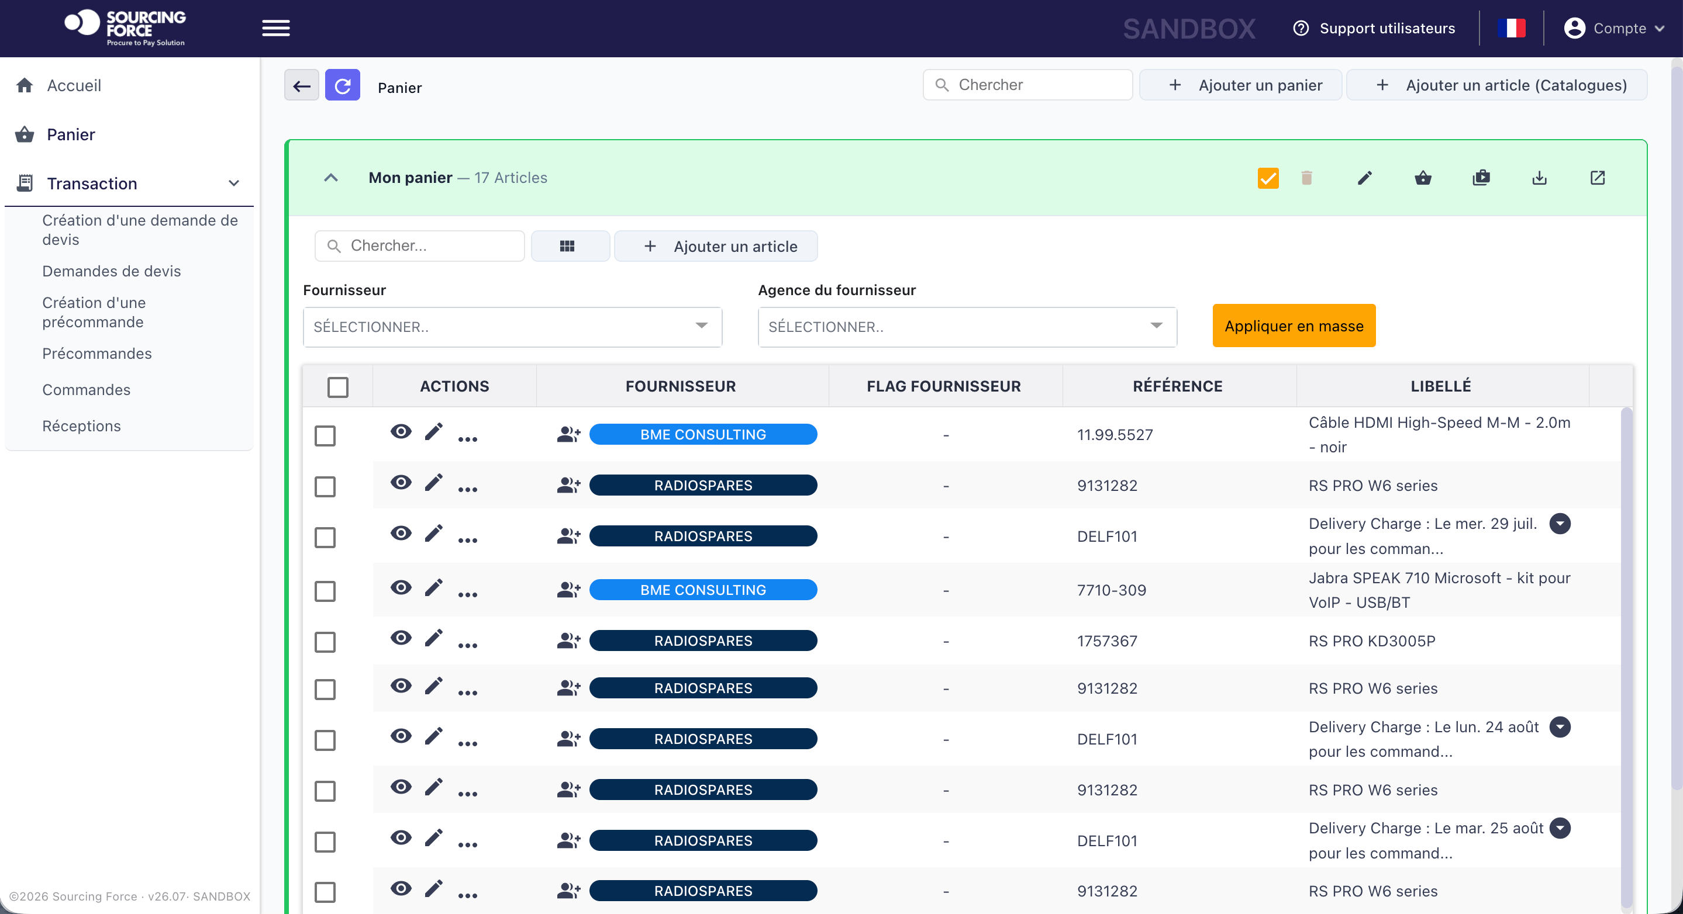
Task: Click the back arrow button
Action: (x=301, y=85)
